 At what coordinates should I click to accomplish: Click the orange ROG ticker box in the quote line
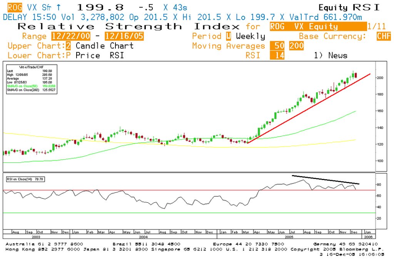click(x=15, y=7)
